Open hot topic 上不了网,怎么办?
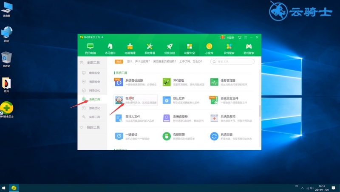 click(x=191, y=61)
